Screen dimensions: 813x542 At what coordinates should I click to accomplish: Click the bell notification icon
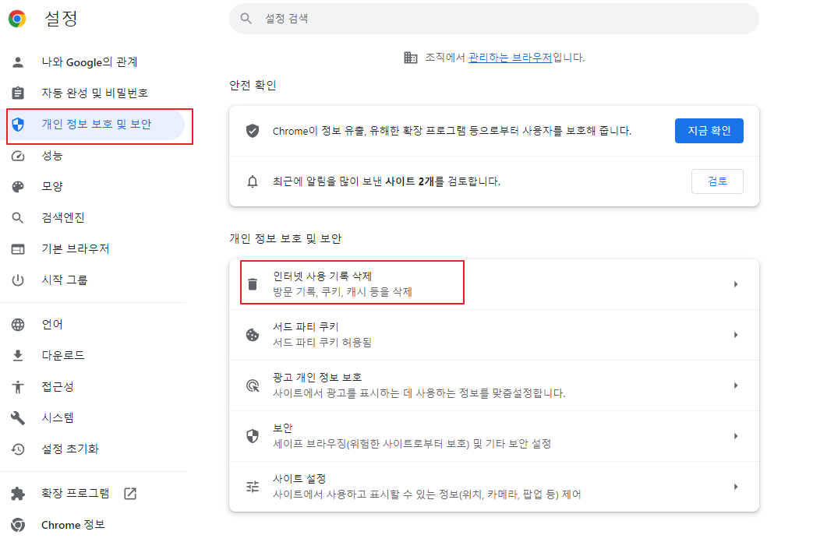coord(253,182)
